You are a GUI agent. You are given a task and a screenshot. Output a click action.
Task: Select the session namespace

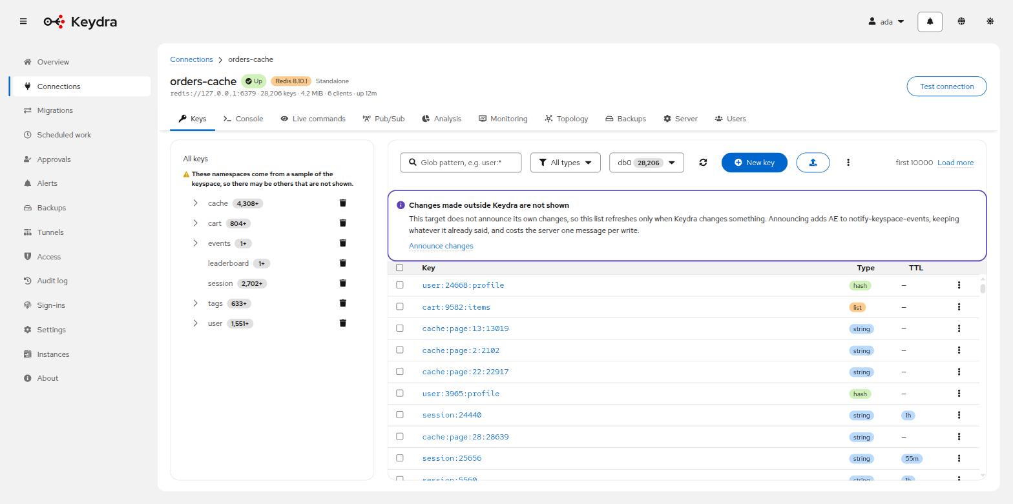click(x=220, y=283)
